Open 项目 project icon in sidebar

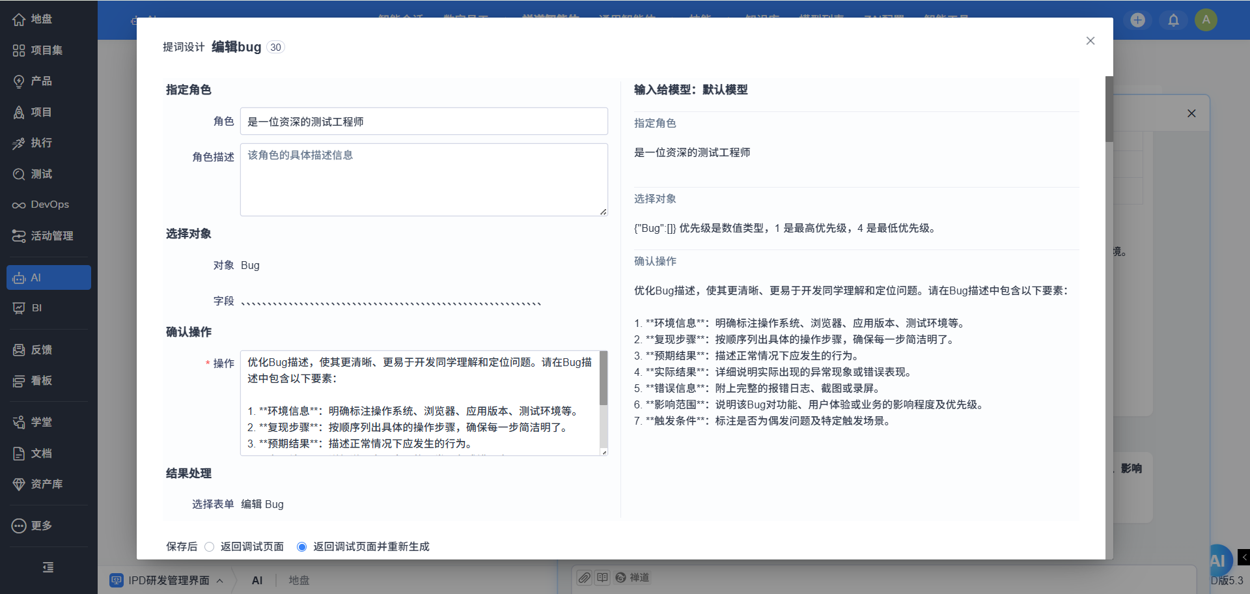pyautogui.click(x=19, y=112)
